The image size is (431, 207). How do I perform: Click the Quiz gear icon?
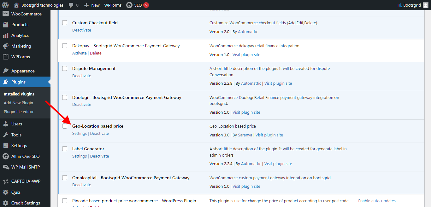[6, 192]
